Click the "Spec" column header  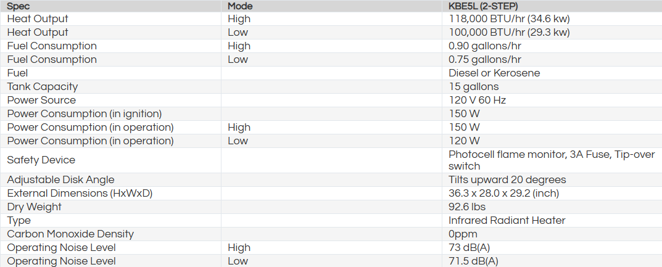click(19, 6)
